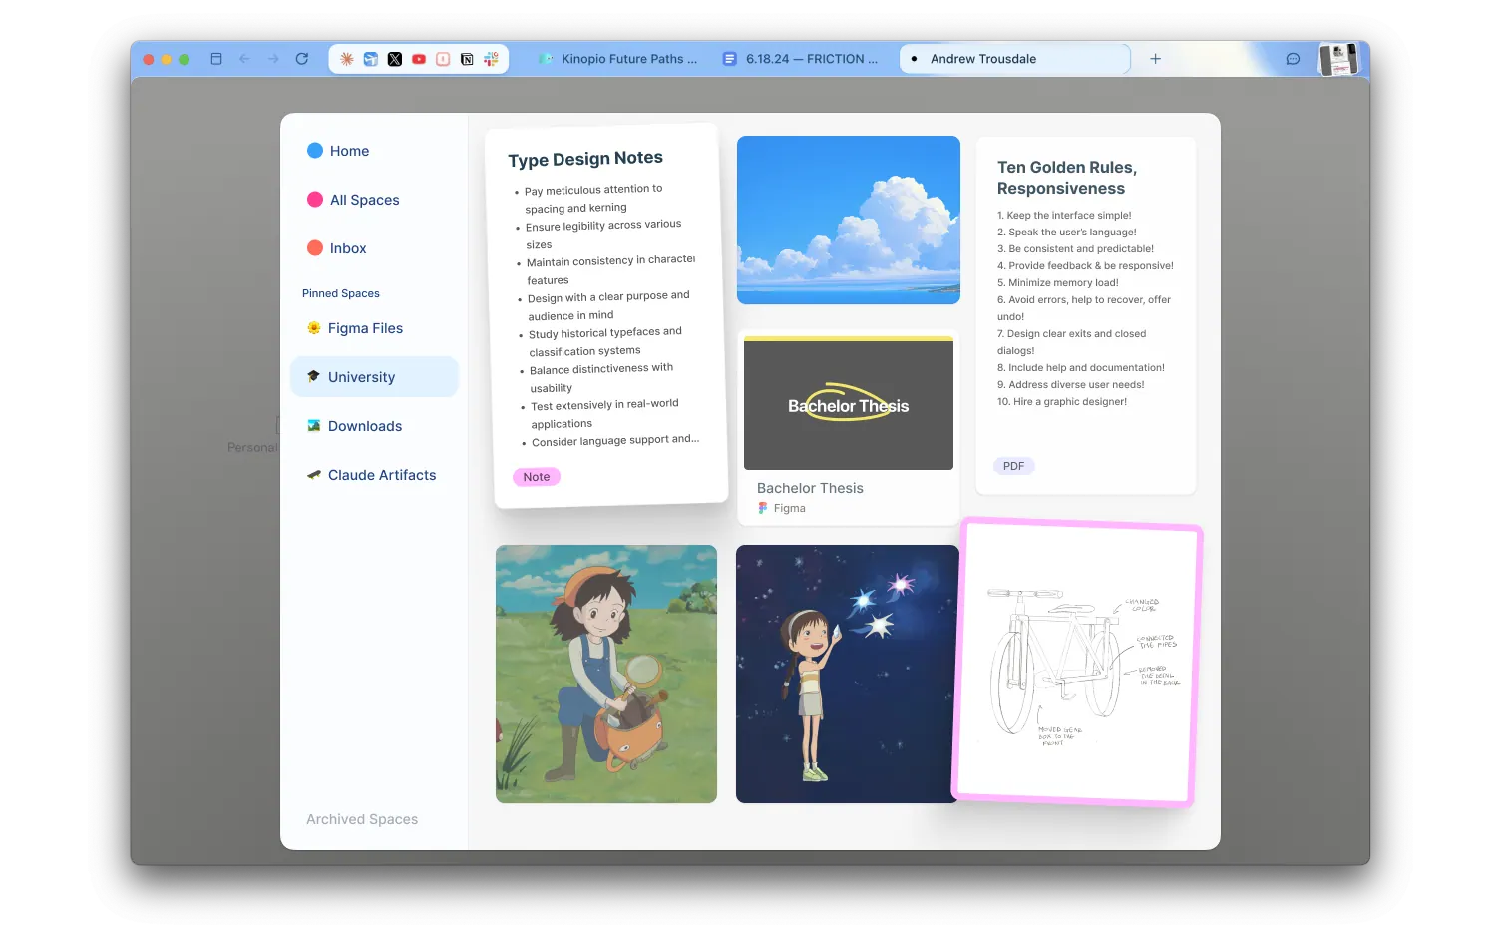Click the '5. Minimize memory load!' line

tap(1058, 282)
